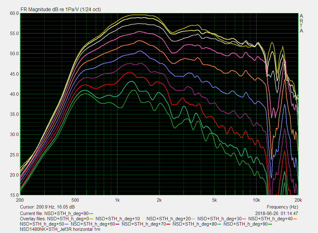Click the dark green swatch after overlay NSD+STH_h_deg+90
Screen dimensions: 318x233
pyautogui.click(x=270, y=224)
